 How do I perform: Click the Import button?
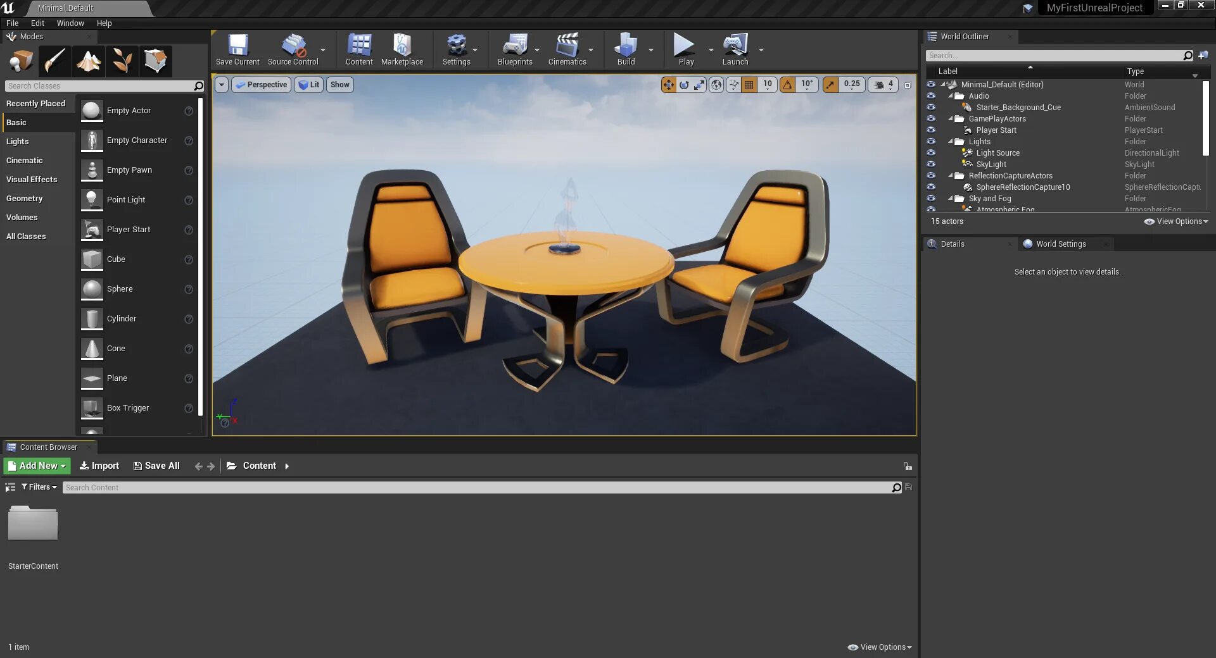(99, 466)
